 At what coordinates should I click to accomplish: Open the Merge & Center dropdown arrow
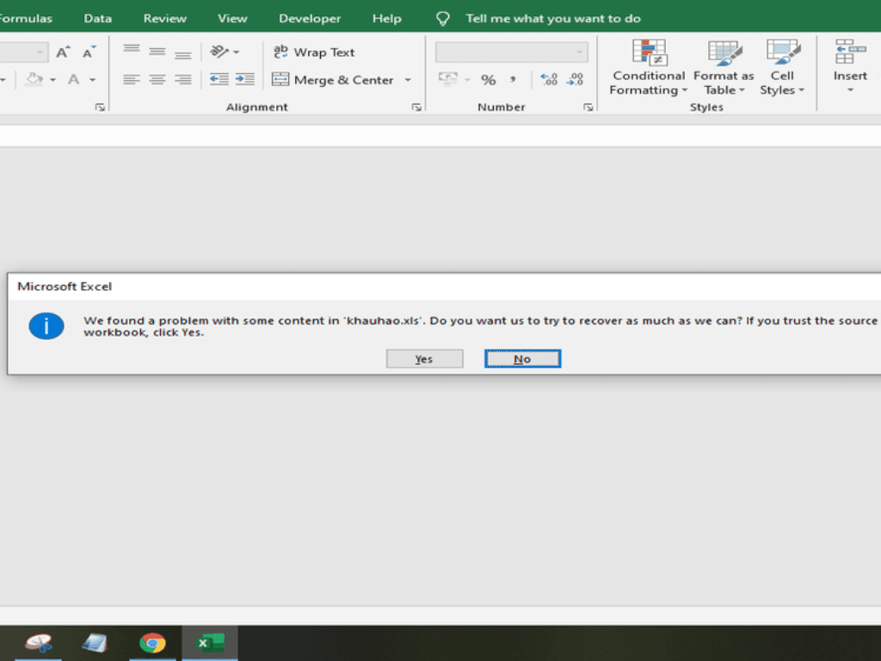(x=408, y=80)
